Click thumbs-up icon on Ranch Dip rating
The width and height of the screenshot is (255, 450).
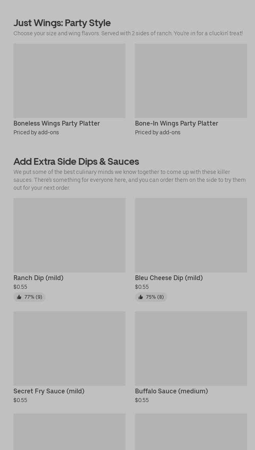[x=19, y=297]
